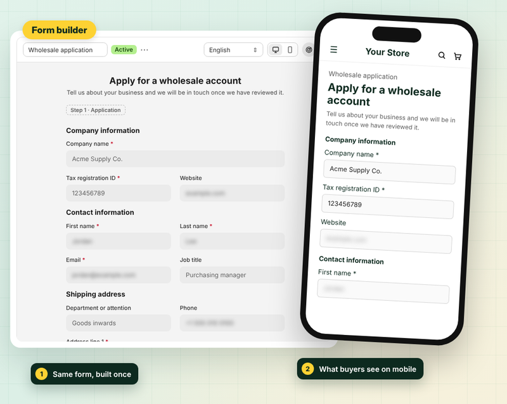Switch to mobile preview mode
Viewport: 507px width, 404px height.
pos(290,50)
